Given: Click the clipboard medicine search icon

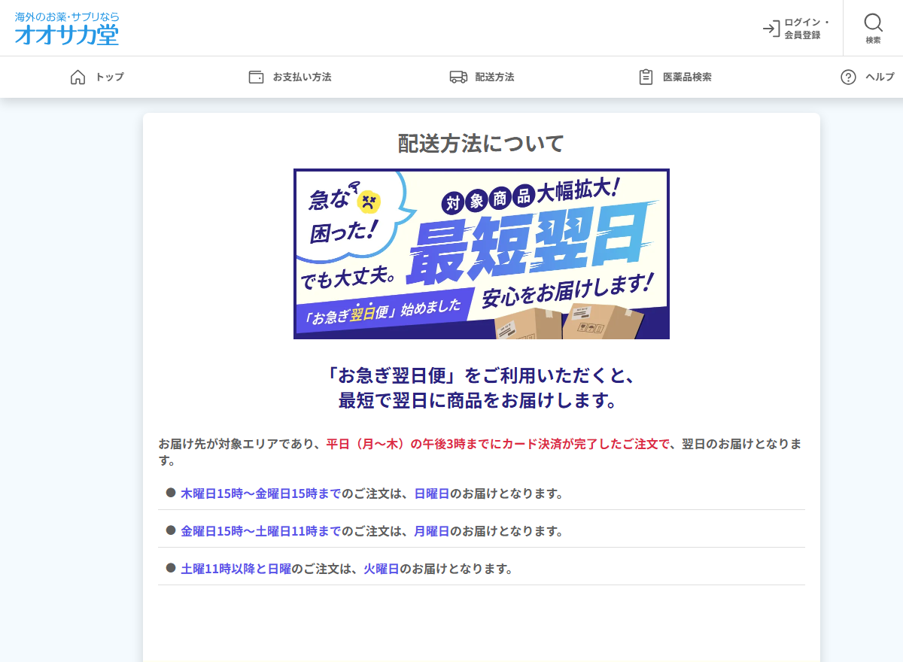Looking at the screenshot, I should pyautogui.click(x=646, y=77).
